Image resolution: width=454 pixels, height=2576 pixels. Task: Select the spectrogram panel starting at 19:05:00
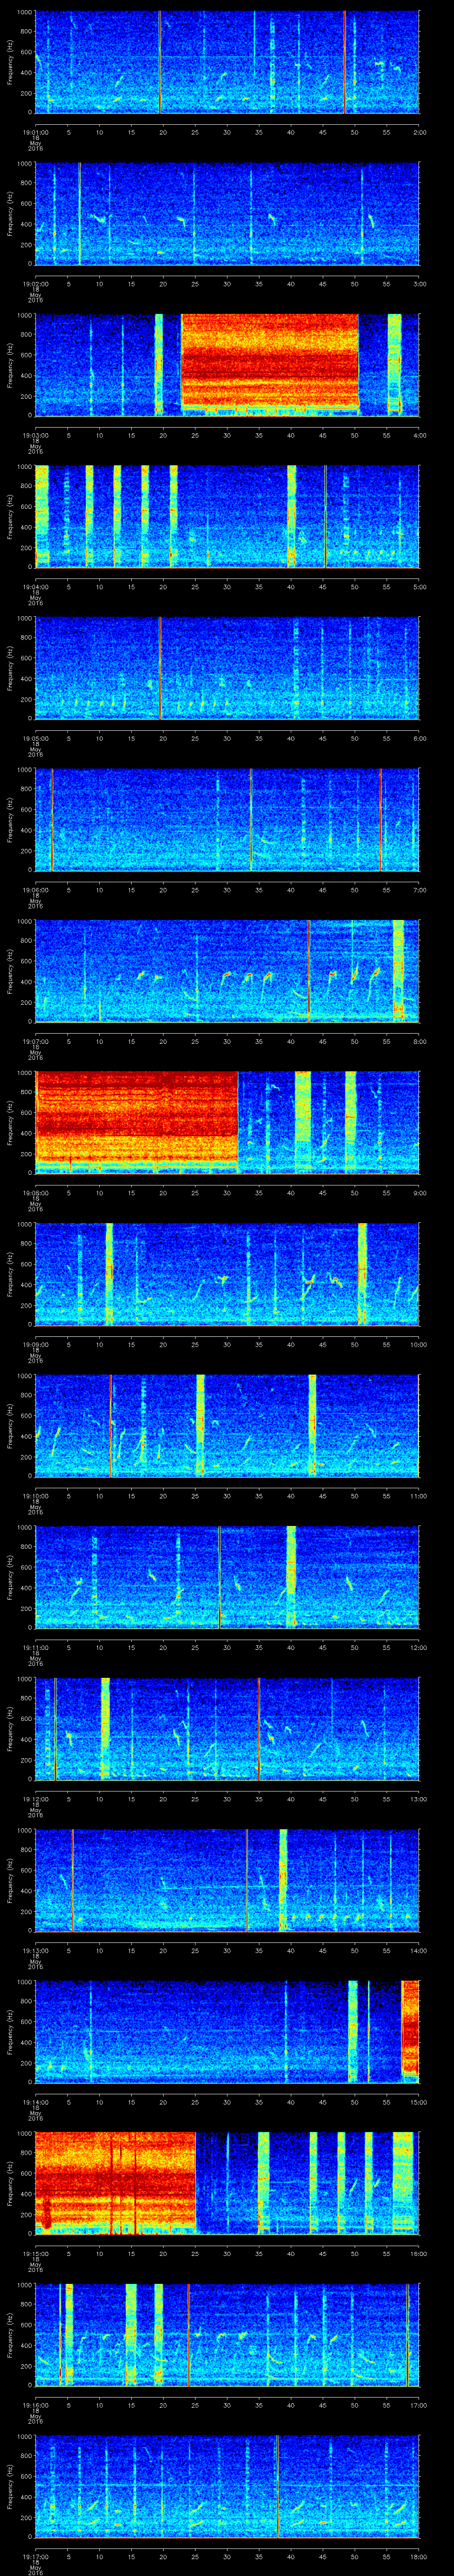point(227,668)
